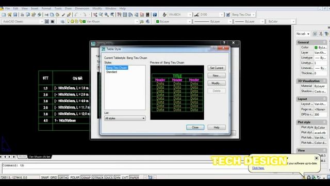330x186 pixels.
Task: Toggle OTRACK in status bar
Action: tap(98, 178)
